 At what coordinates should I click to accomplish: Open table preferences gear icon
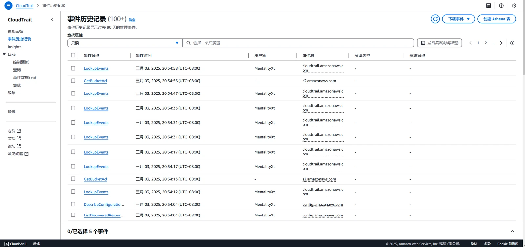[x=512, y=43]
